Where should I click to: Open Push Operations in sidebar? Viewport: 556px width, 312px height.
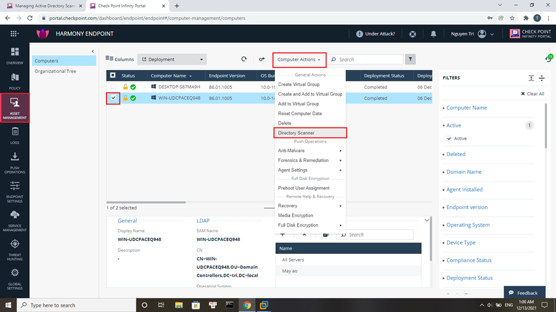coord(14,163)
